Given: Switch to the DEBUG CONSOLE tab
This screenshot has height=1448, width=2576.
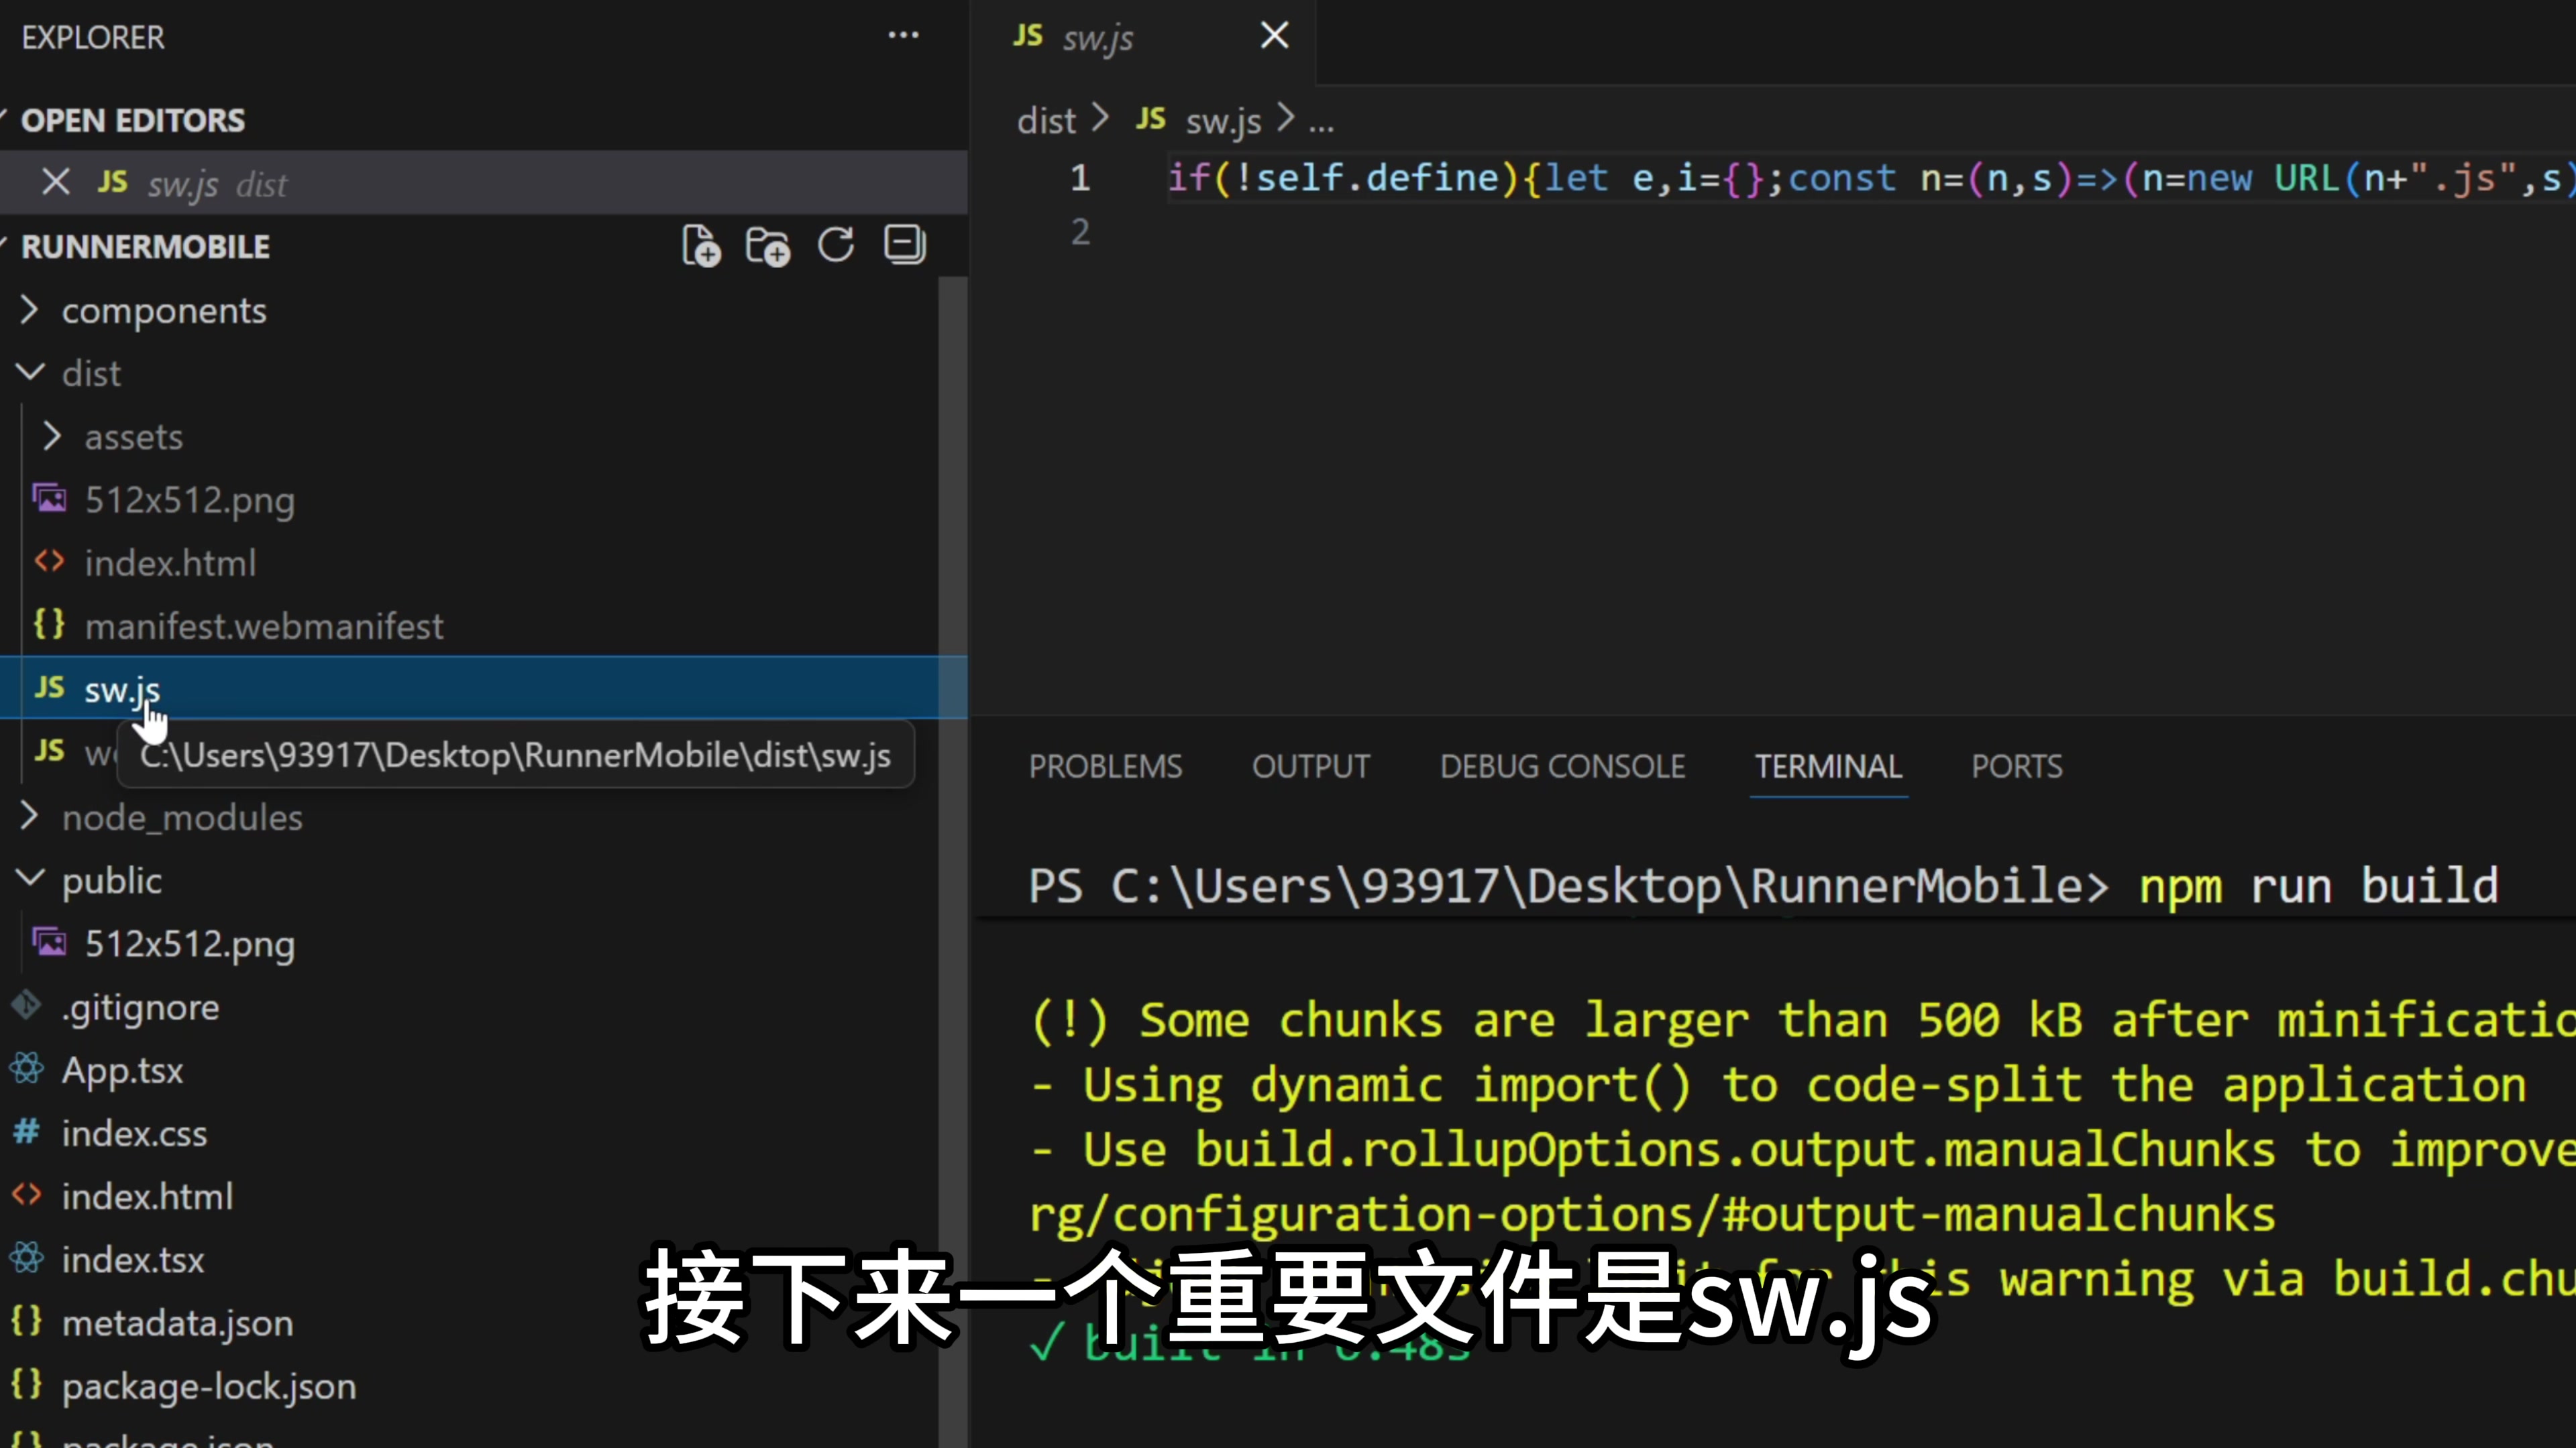Looking at the screenshot, I should [1562, 766].
